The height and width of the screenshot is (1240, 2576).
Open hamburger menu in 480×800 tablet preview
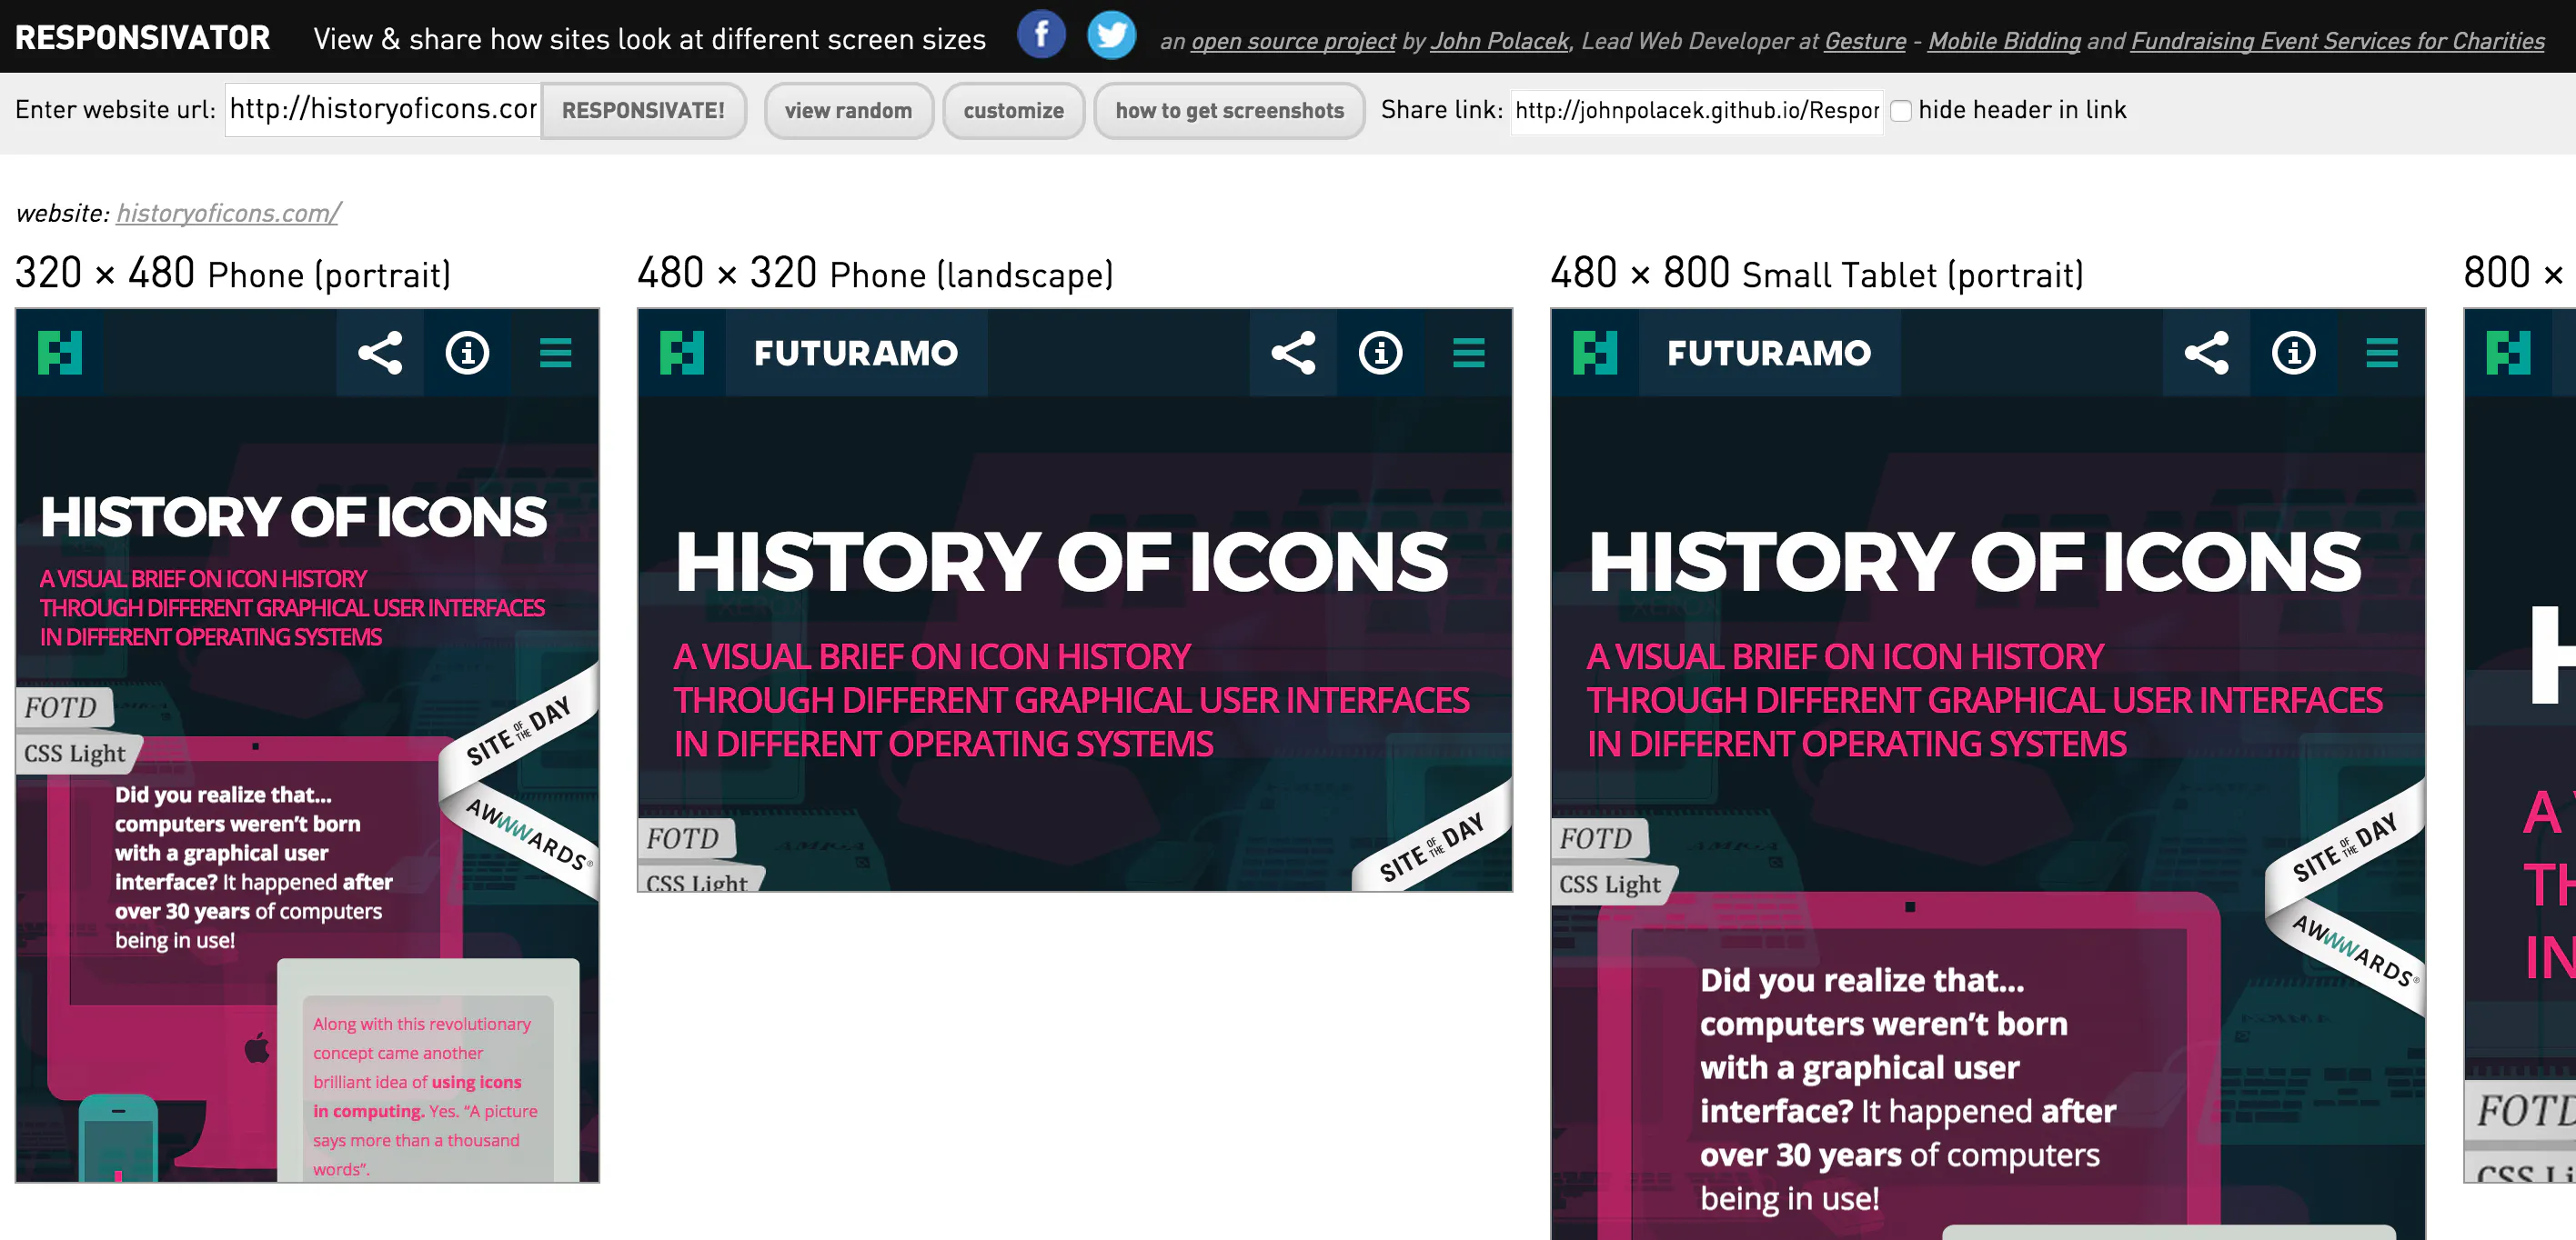click(x=2381, y=353)
